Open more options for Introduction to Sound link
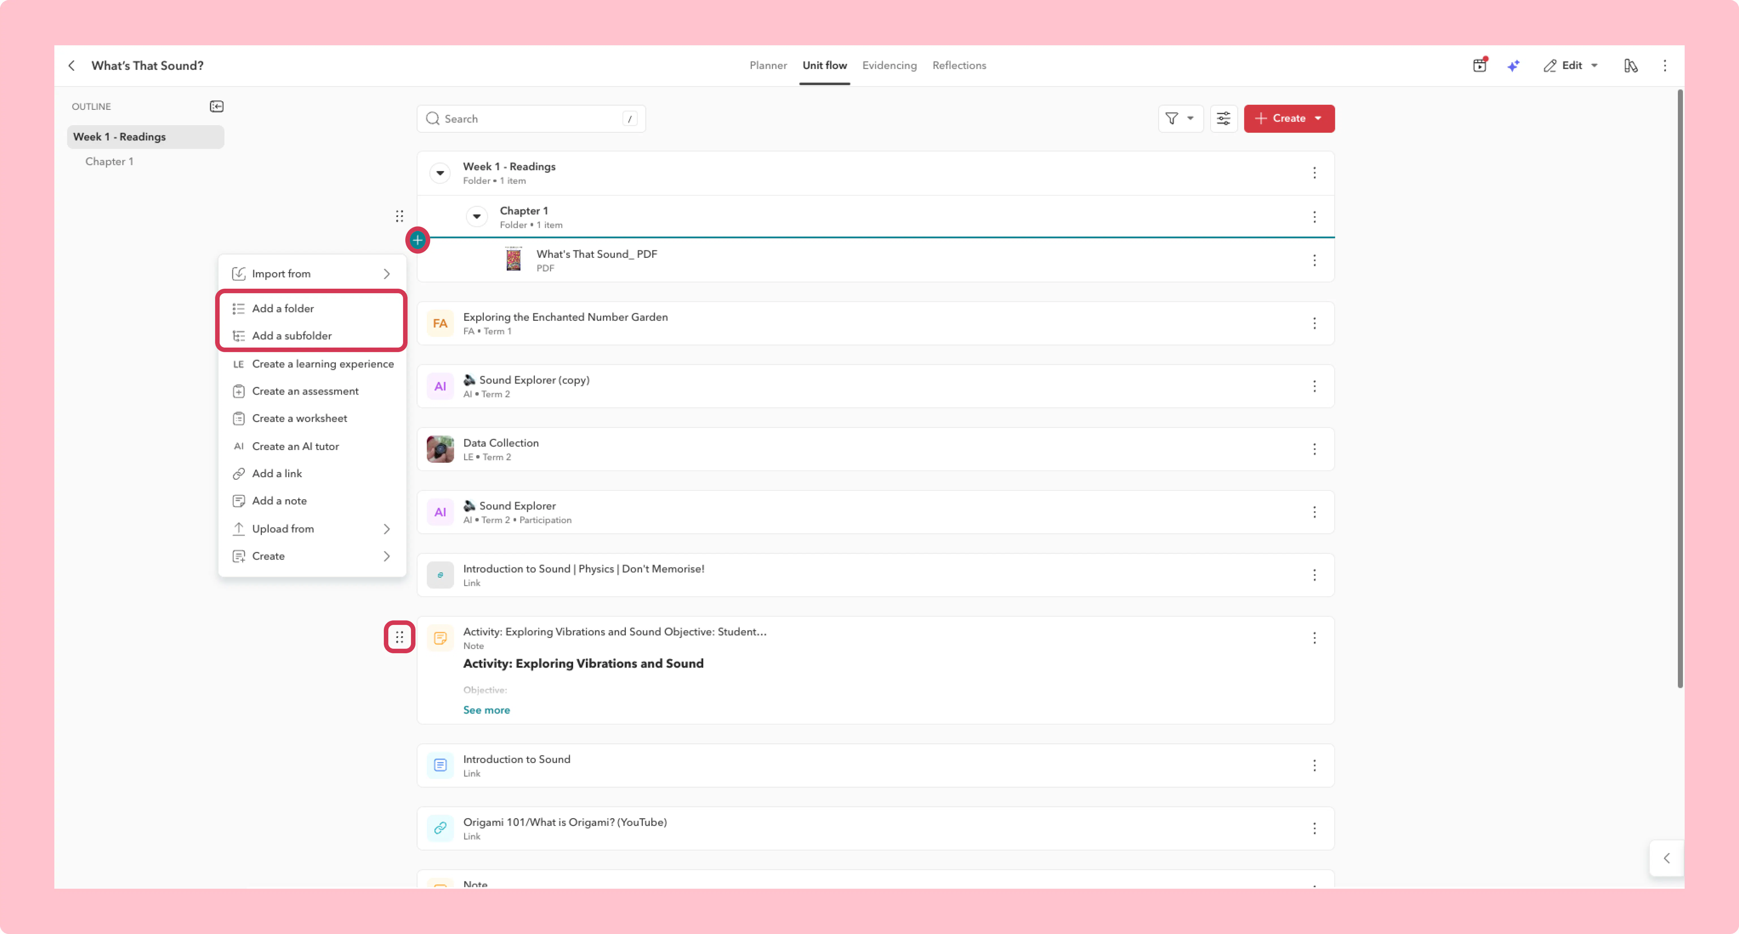The image size is (1739, 934). coord(1314,765)
